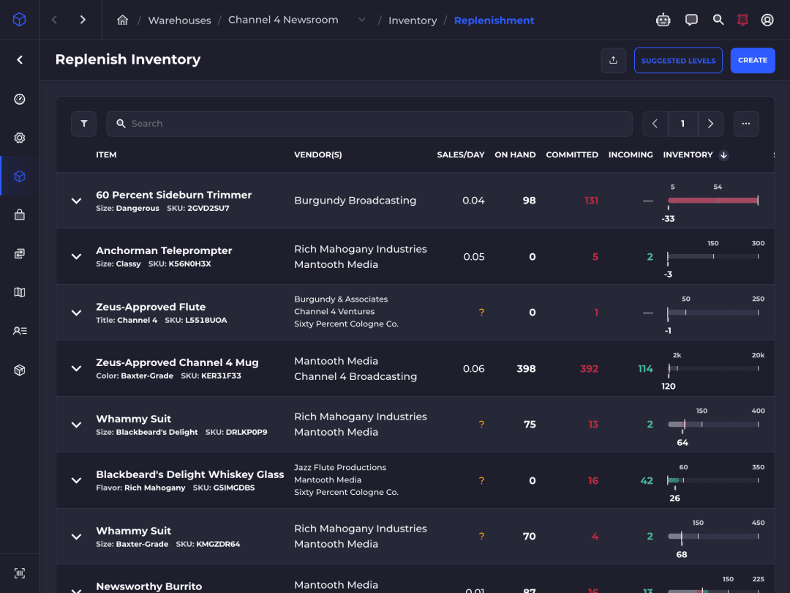Click on hand value 98
The image size is (790, 593).
(529, 201)
